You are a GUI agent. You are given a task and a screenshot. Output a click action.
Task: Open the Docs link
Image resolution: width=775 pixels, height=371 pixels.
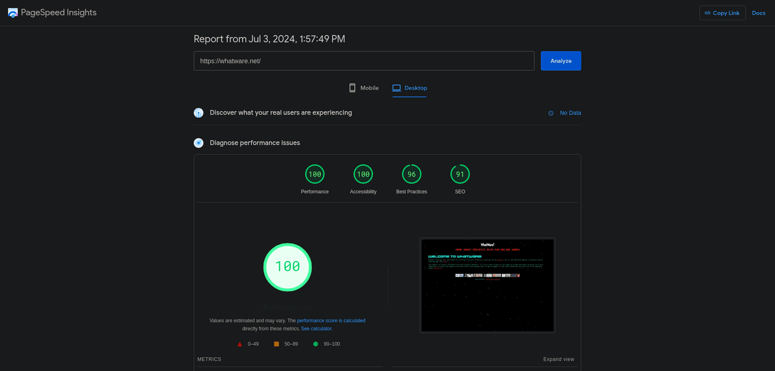tap(759, 13)
